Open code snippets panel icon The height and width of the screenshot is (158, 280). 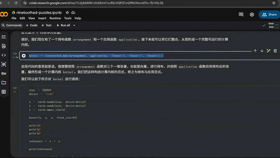coord(4,55)
